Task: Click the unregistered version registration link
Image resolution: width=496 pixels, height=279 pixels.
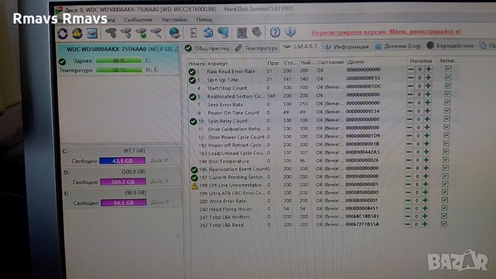Action: (386, 31)
